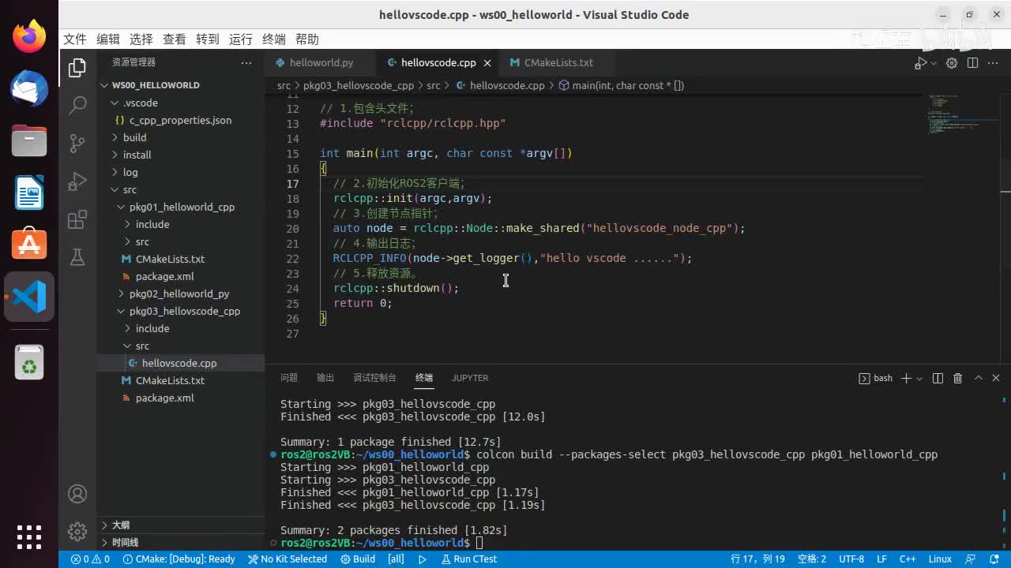1011x568 pixels.
Task: Open the 编辑 menu
Action: pyautogui.click(x=108, y=39)
